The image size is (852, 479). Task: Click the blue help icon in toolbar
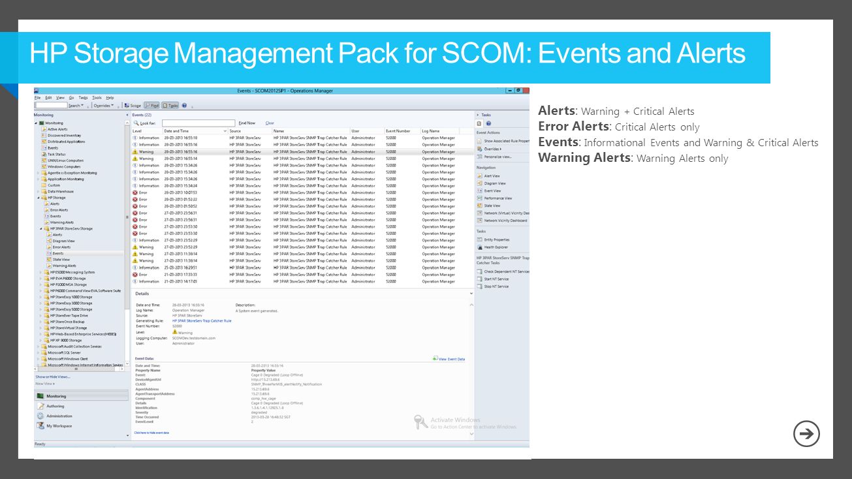185,105
